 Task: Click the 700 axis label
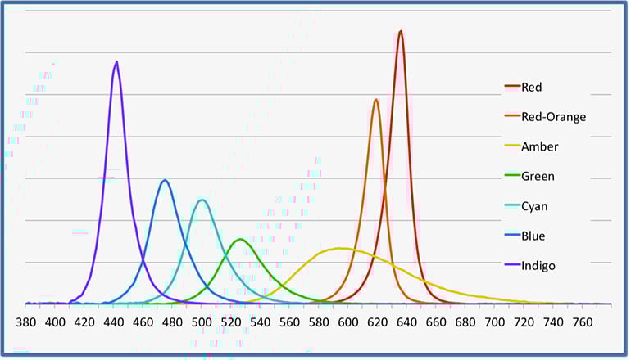point(495,322)
